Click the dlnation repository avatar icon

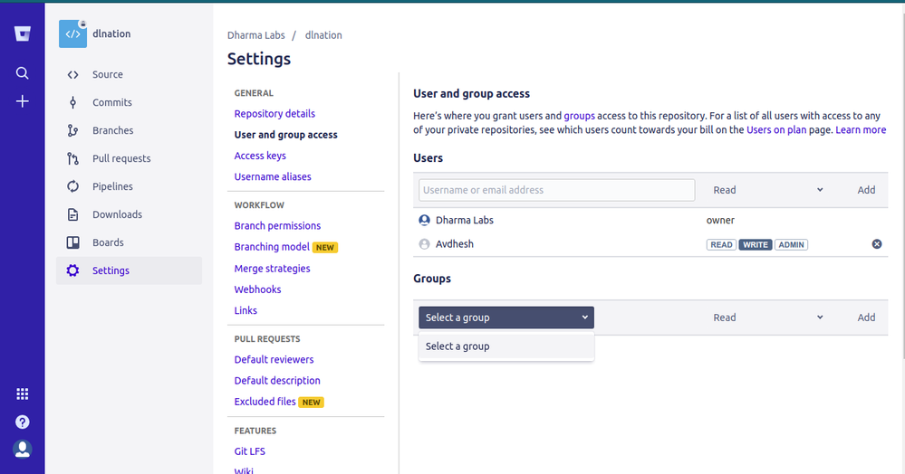point(72,34)
